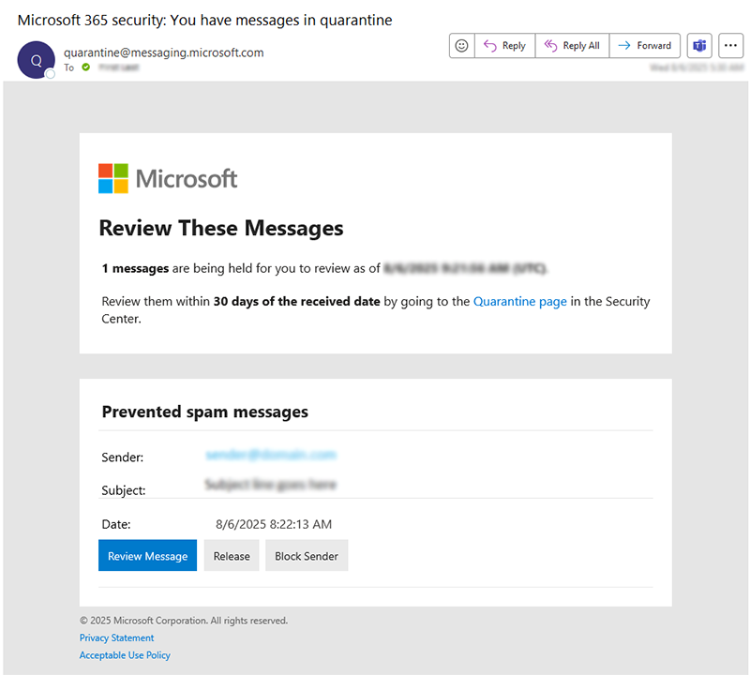
Task: Open the Quarantine page link
Action: point(520,301)
